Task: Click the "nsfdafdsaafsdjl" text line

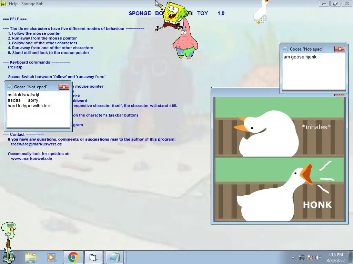Action: tap(23, 95)
